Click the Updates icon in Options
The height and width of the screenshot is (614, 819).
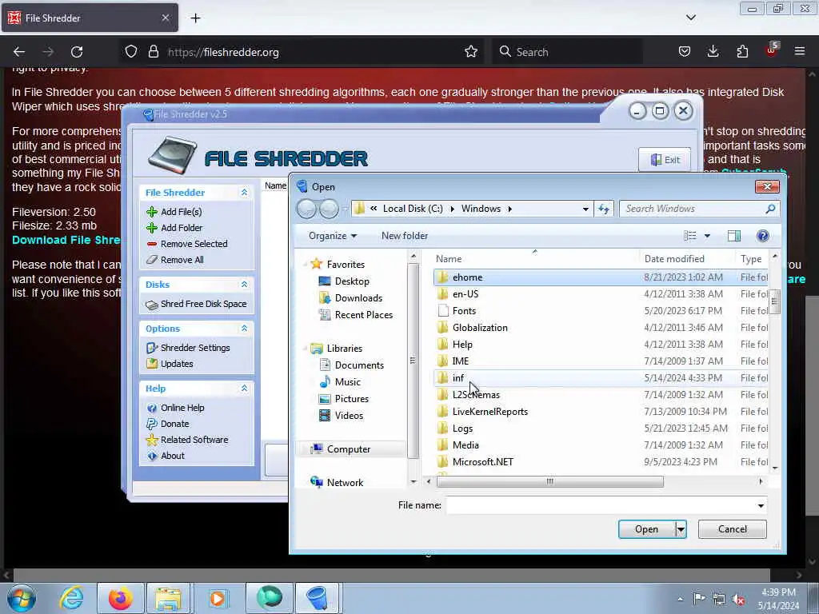tap(152, 364)
